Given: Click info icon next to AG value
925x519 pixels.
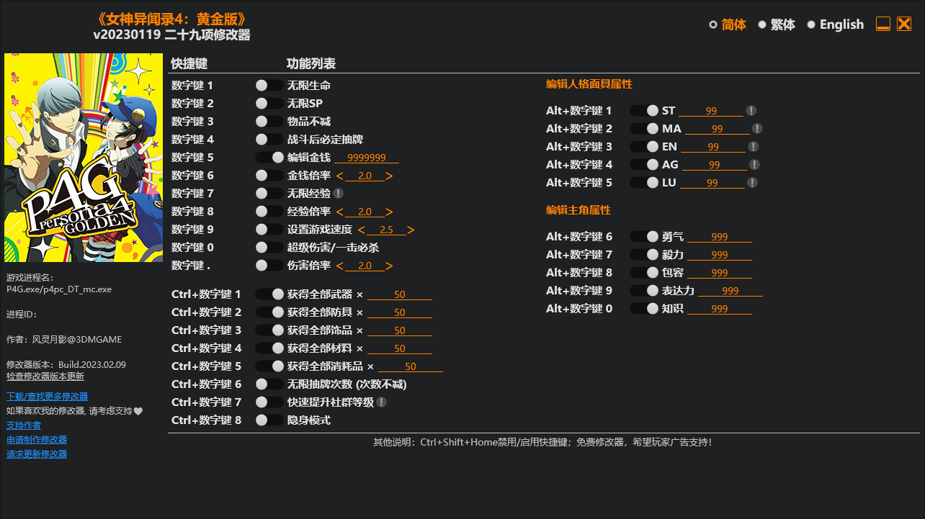Looking at the screenshot, I should click(x=754, y=165).
